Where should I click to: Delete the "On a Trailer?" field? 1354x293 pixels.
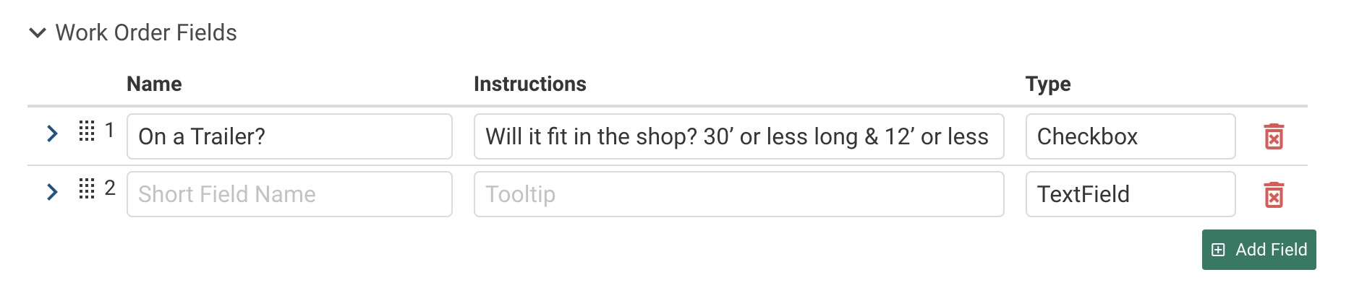pos(1273,136)
